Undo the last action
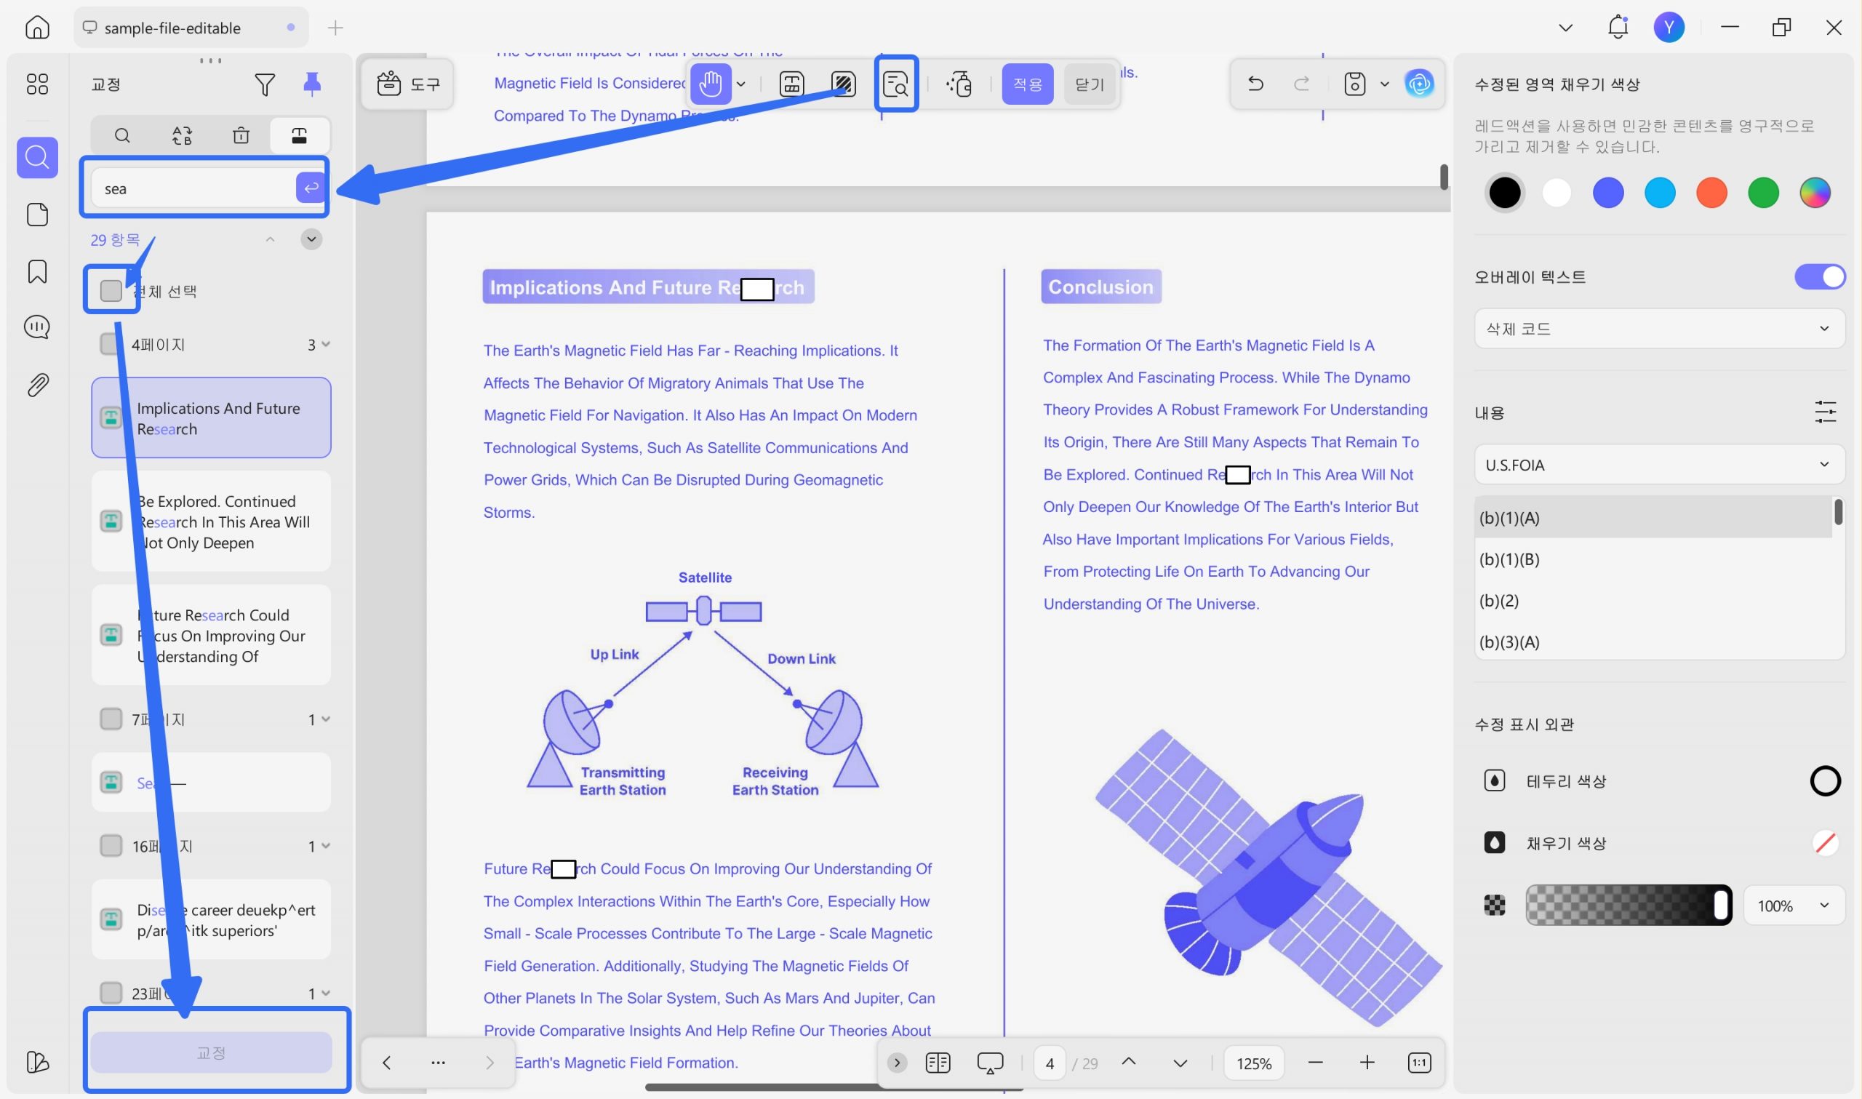The width and height of the screenshot is (1862, 1099). 1255,84
